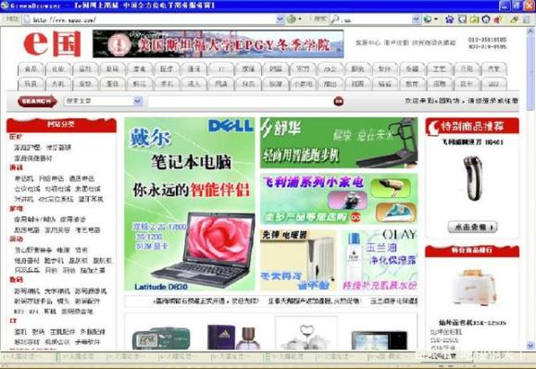
Task: Expand the browser search box dropdown arrow
Action: [x=416, y=19]
